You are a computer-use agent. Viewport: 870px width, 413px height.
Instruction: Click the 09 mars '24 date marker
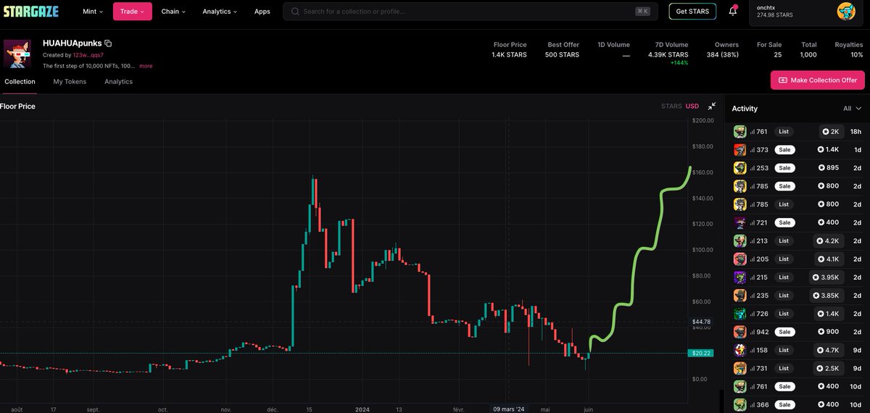[508, 409]
